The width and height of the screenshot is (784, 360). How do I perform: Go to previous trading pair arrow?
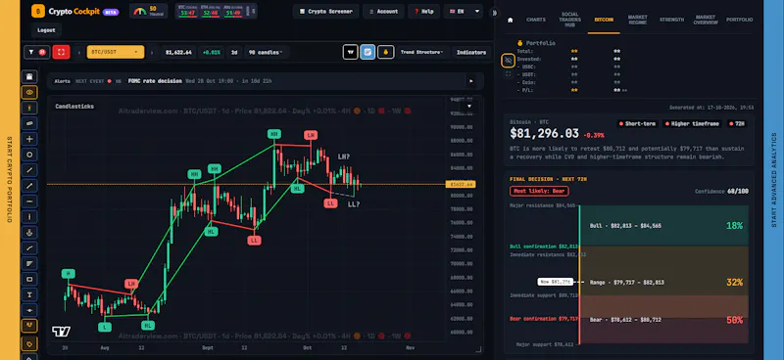[x=79, y=52]
